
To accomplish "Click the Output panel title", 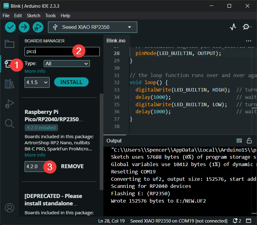I will point(114,141).
